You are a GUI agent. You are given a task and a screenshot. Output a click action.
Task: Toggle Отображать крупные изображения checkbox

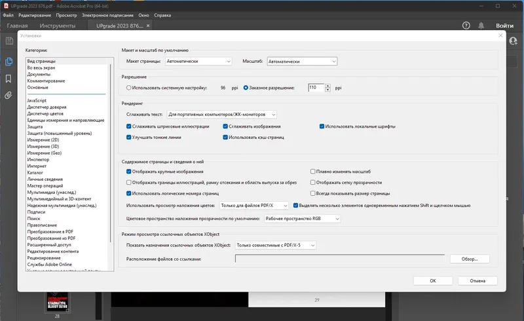tap(128, 172)
